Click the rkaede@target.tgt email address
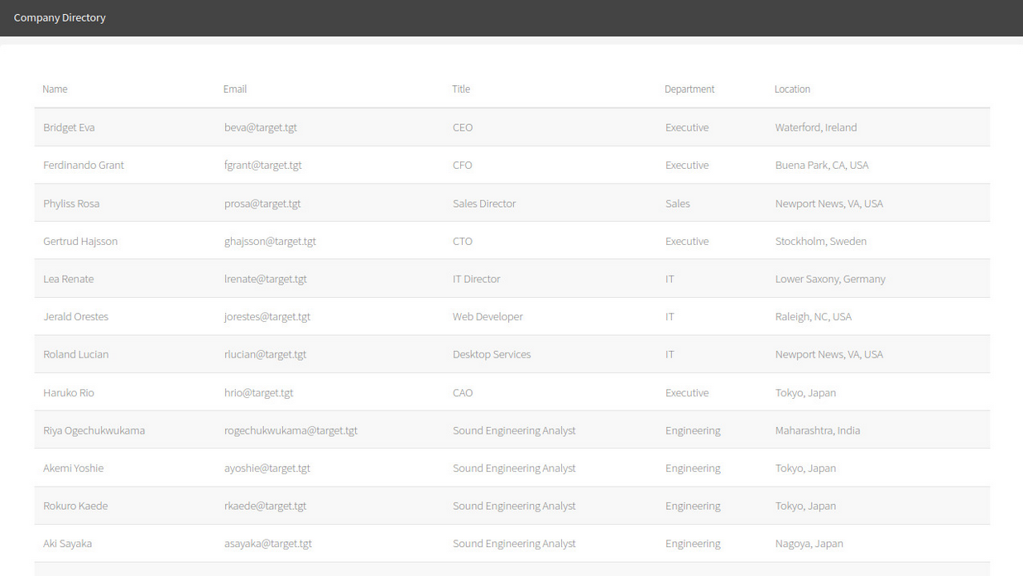The width and height of the screenshot is (1023, 576). click(266, 506)
